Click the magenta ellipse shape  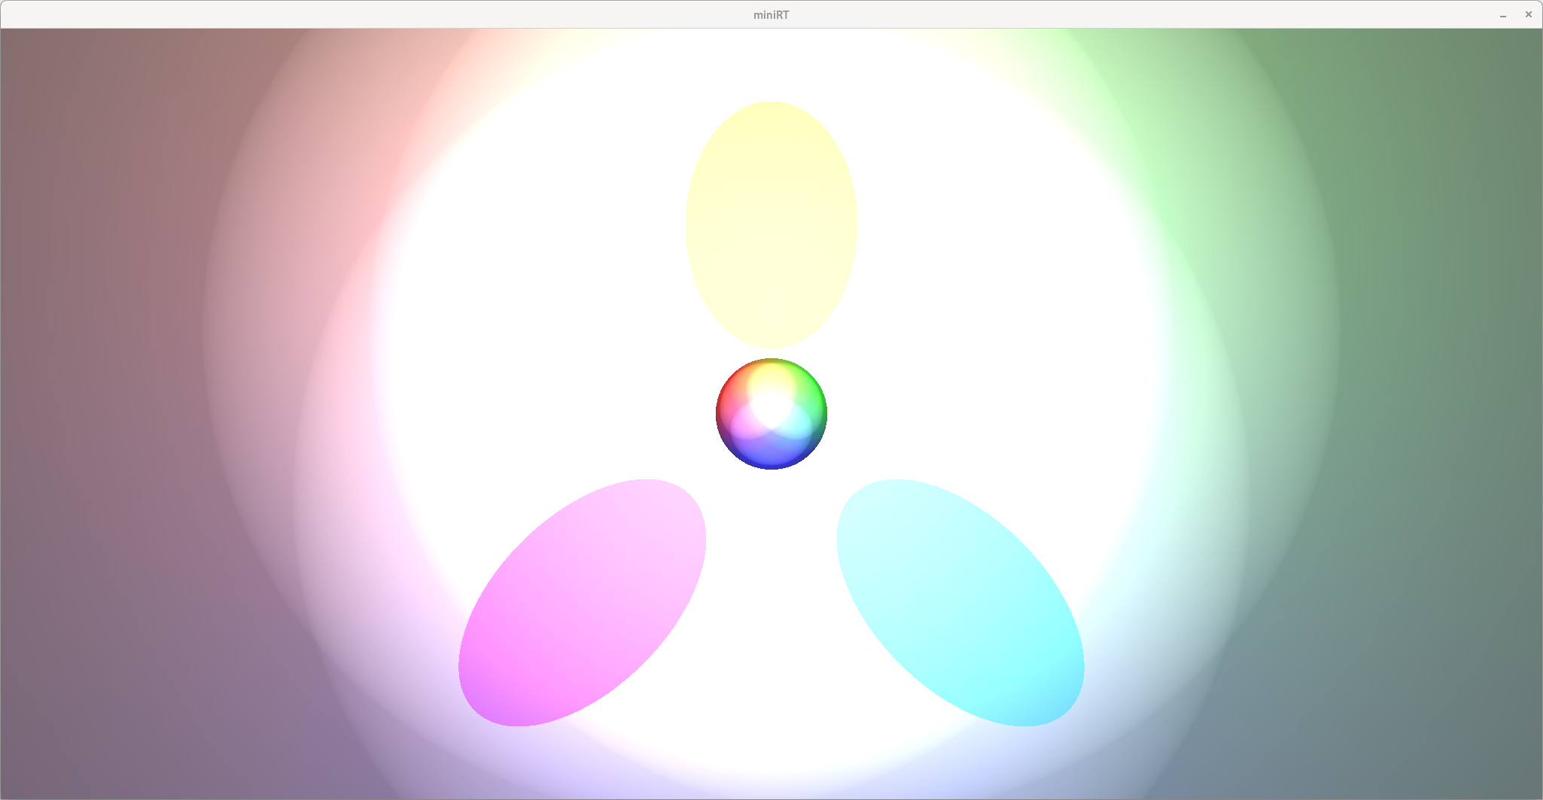click(582, 602)
